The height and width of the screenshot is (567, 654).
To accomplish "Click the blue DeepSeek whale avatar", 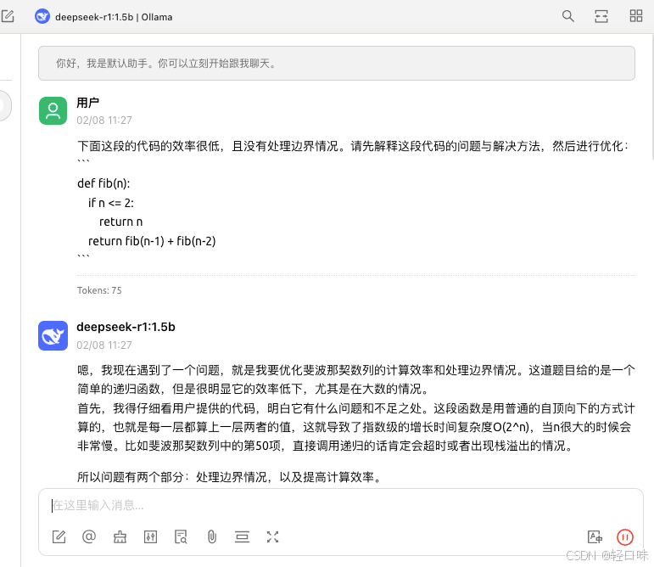I will coord(53,335).
